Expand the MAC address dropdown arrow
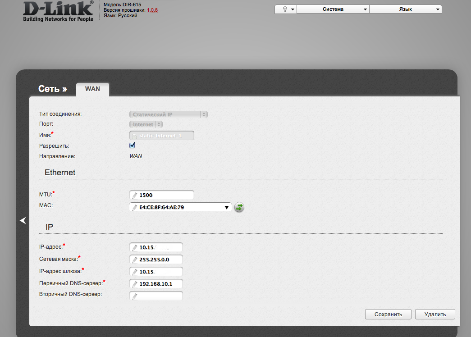The image size is (471, 337). point(226,207)
